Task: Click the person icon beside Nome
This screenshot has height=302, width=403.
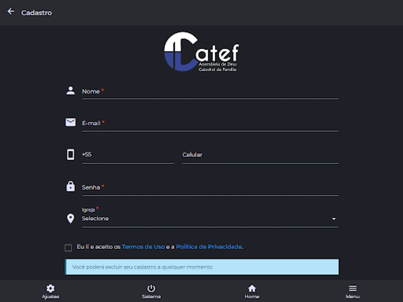Action: [71, 91]
